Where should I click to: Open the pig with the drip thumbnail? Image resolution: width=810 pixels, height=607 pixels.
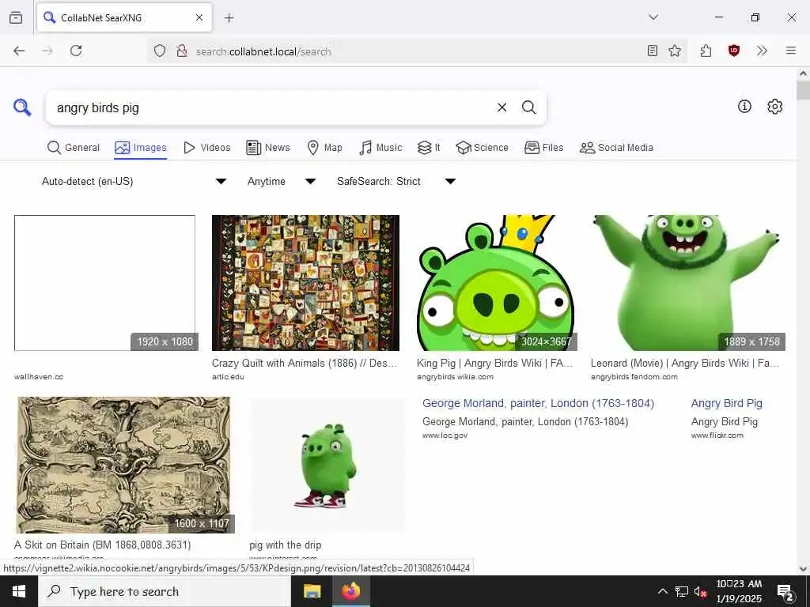[x=327, y=465]
